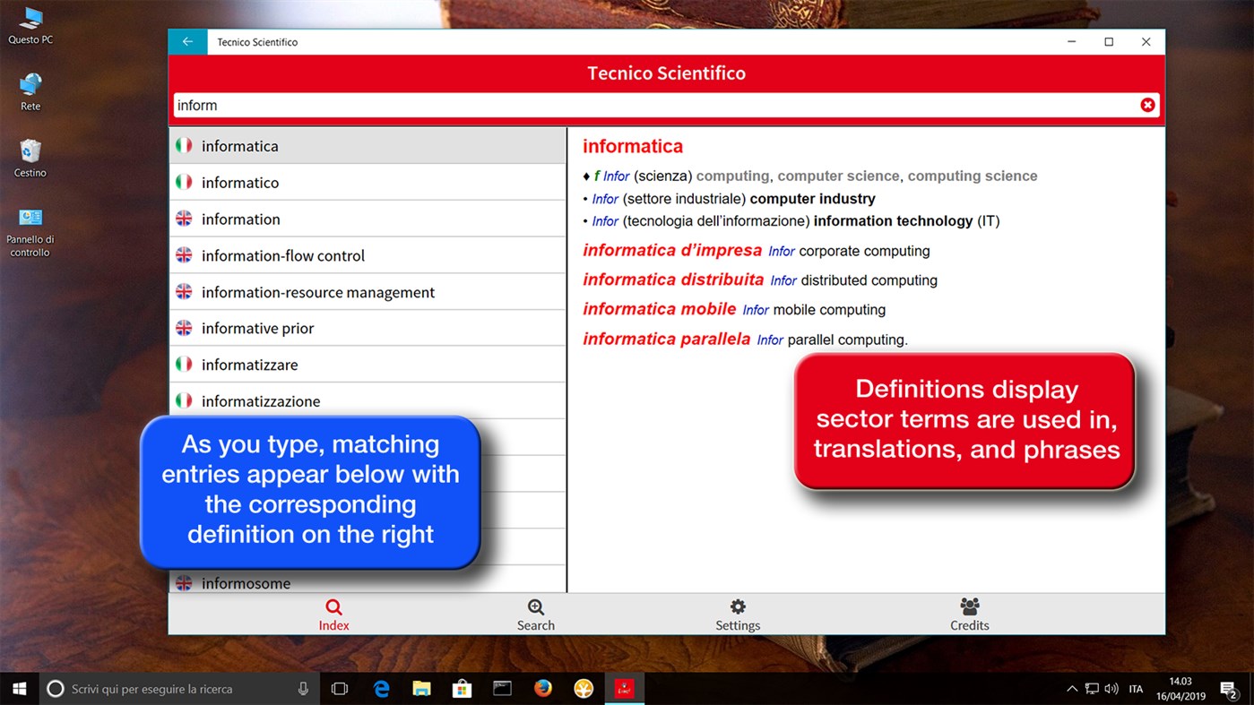
Task: Select the informatico entry in the list
Action: pyautogui.click(x=239, y=182)
